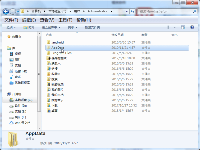Select the 我的文档 folder icon
200x150 pixels.
click(x=48, y=95)
